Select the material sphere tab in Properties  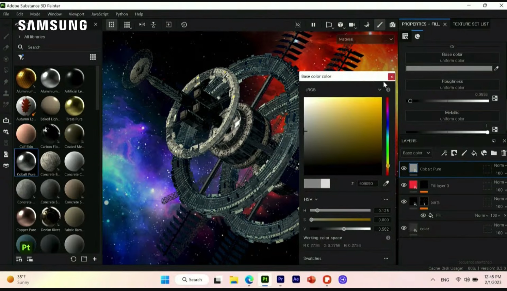coord(417,36)
